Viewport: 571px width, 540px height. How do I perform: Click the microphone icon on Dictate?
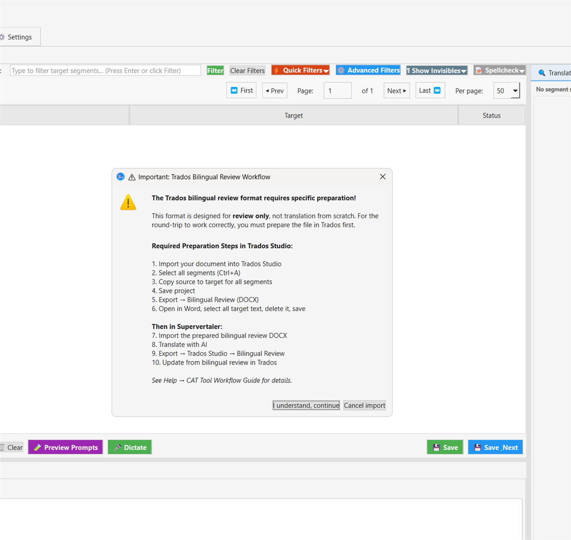tap(117, 447)
